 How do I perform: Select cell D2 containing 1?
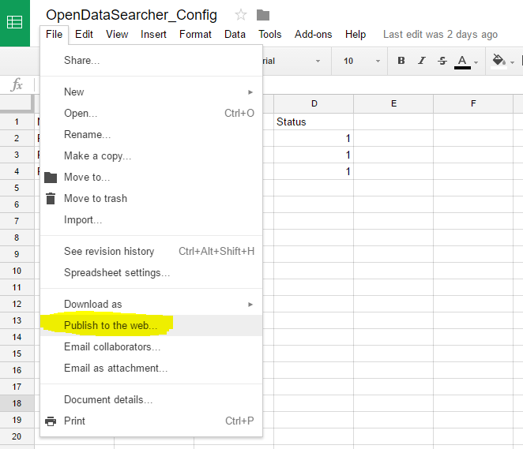coord(314,138)
